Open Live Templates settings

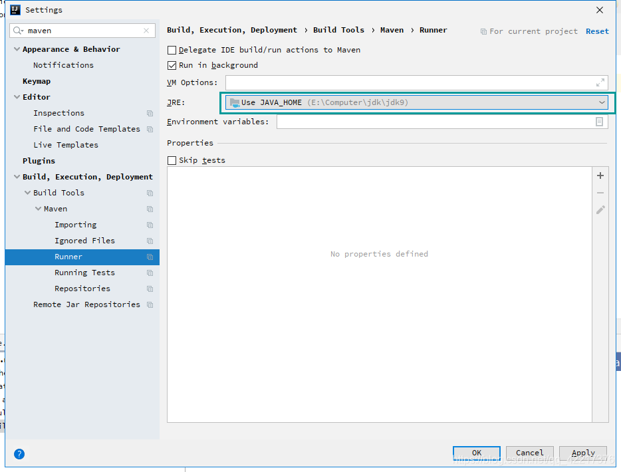pyautogui.click(x=66, y=145)
